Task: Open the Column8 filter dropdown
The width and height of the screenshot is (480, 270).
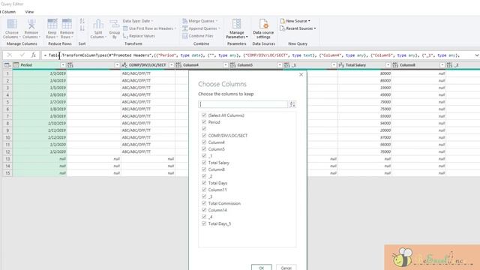Action: click(x=442, y=65)
